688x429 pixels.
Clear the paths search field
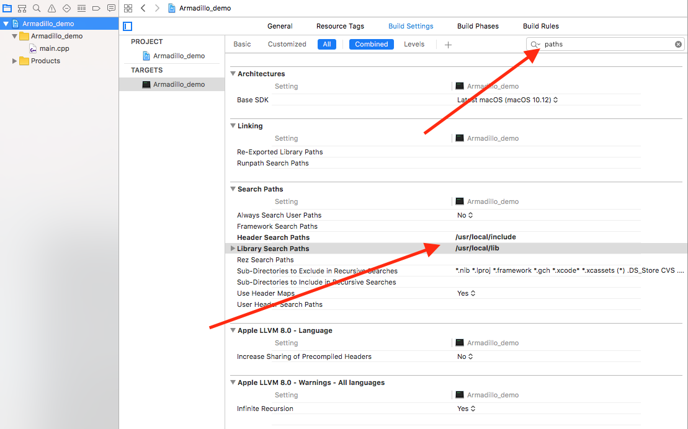pos(678,44)
